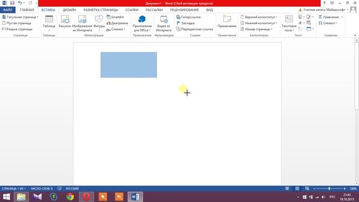Insert a SmartArt graphic
This screenshot has width=359, height=202.
pyautogui.click(x=115, y=17)
